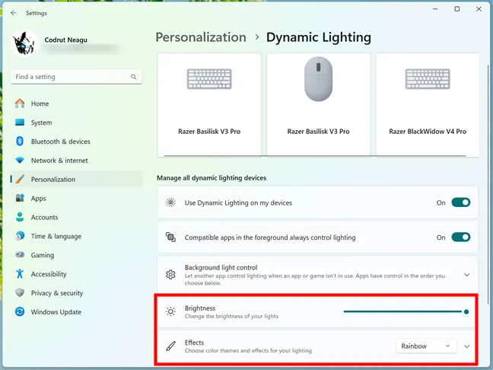
Task: Toggle compatible apps in foreground control lighting
Action: point(460,238)
